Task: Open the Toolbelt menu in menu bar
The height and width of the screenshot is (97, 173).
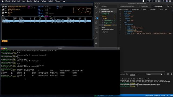Action: [x=50, y=1]
